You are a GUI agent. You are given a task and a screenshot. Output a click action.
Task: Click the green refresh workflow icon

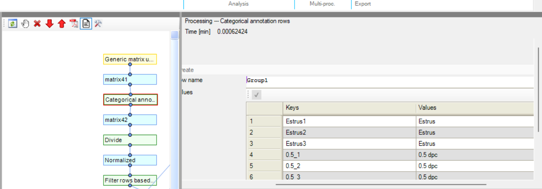(x=12, y=24)
